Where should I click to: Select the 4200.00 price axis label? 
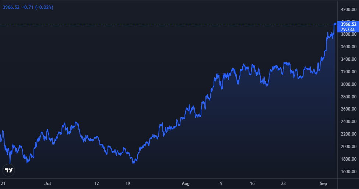[x=348, y=9]
